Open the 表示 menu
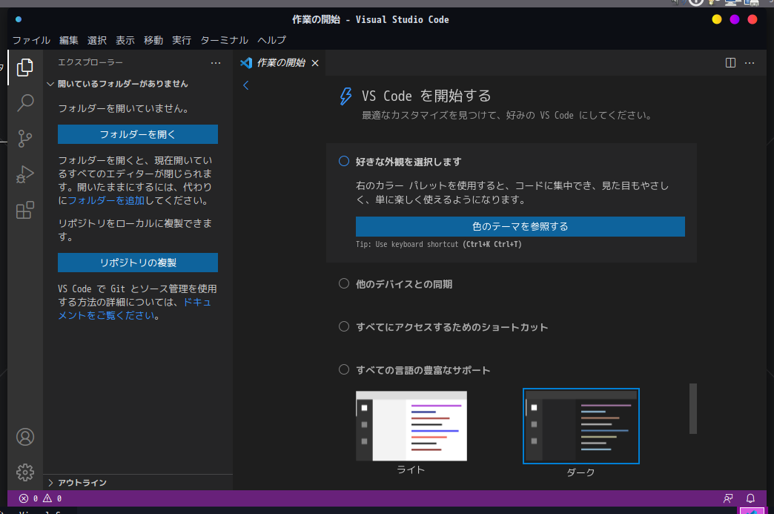 (125, 40)
